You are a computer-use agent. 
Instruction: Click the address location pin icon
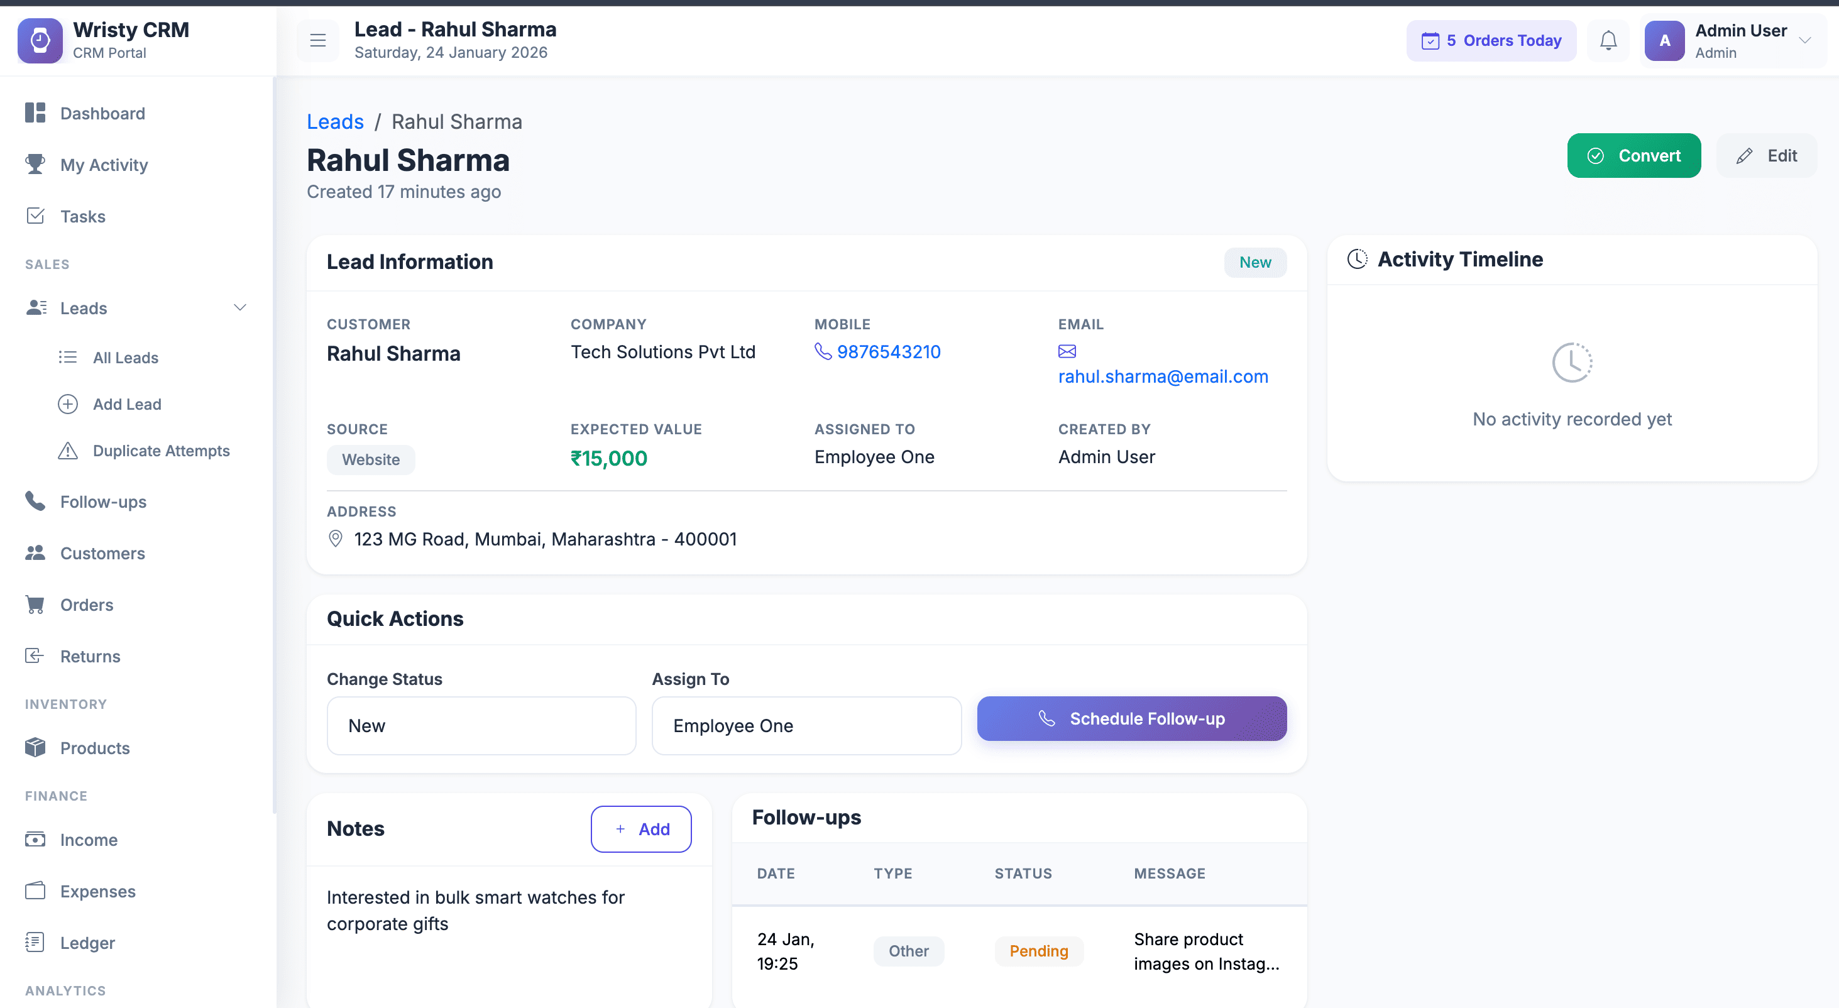(x=335, y=539)
